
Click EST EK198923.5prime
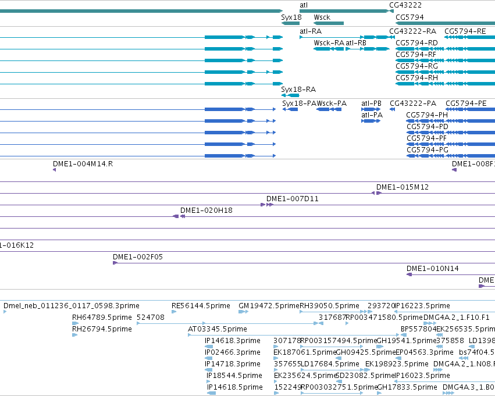(397, 365)
